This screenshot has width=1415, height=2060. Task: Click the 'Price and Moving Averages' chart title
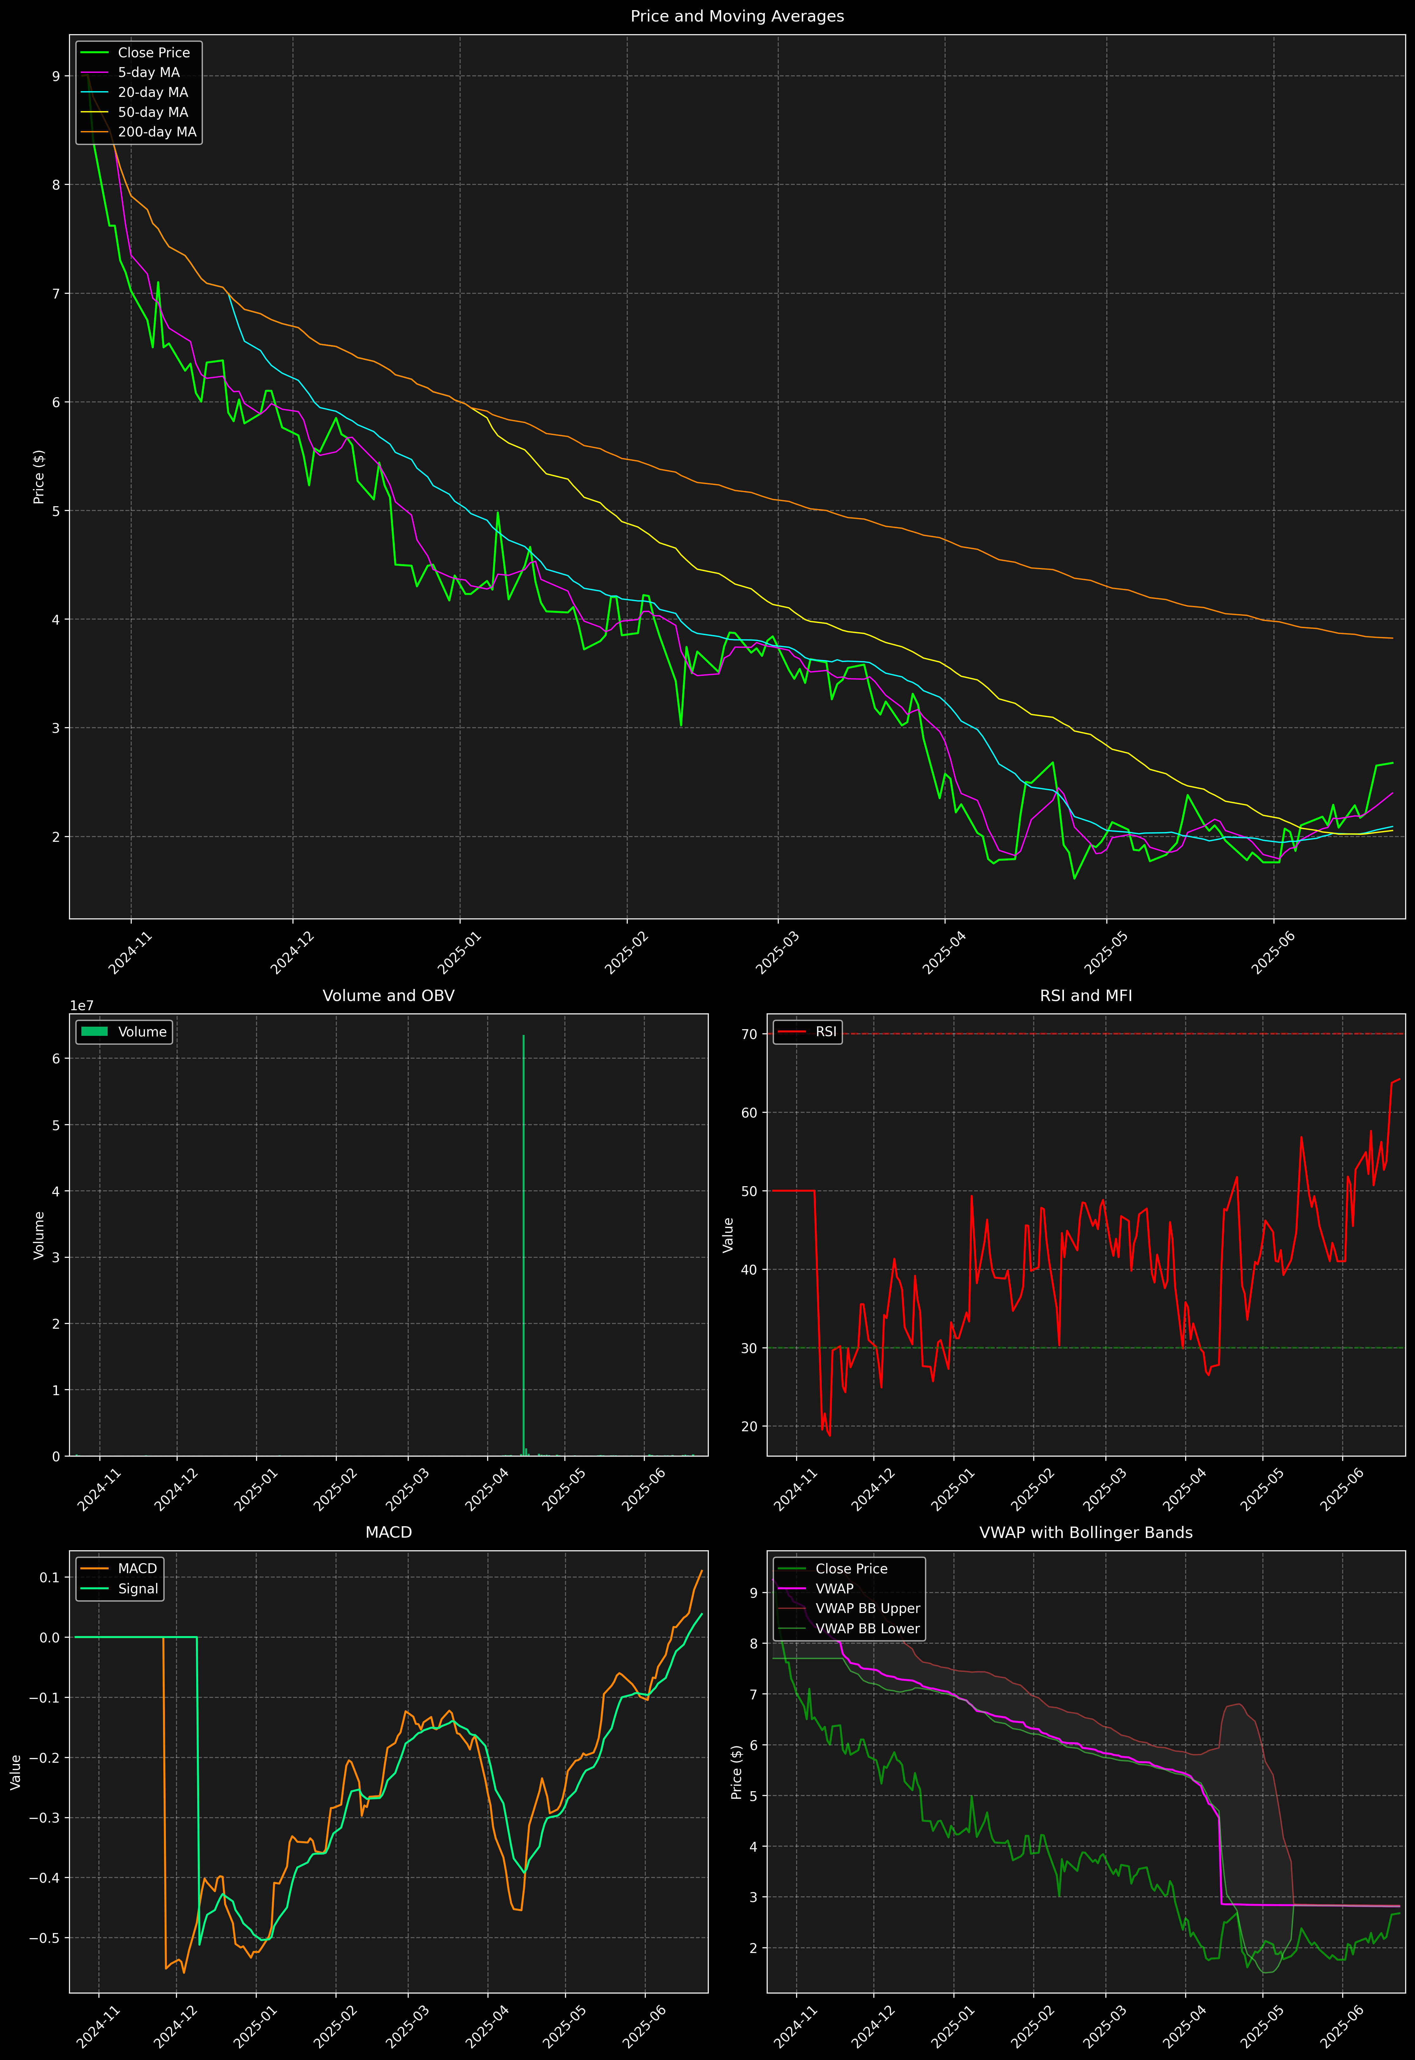tap(737, 16)
